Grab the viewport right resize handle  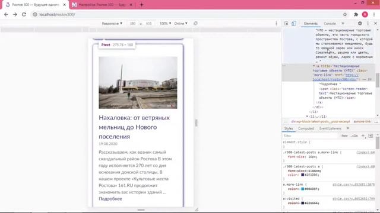[197, 123]
